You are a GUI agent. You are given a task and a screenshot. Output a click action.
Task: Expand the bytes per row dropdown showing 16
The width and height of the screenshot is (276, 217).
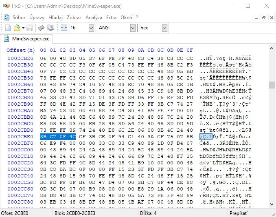[x=91, y=28]
